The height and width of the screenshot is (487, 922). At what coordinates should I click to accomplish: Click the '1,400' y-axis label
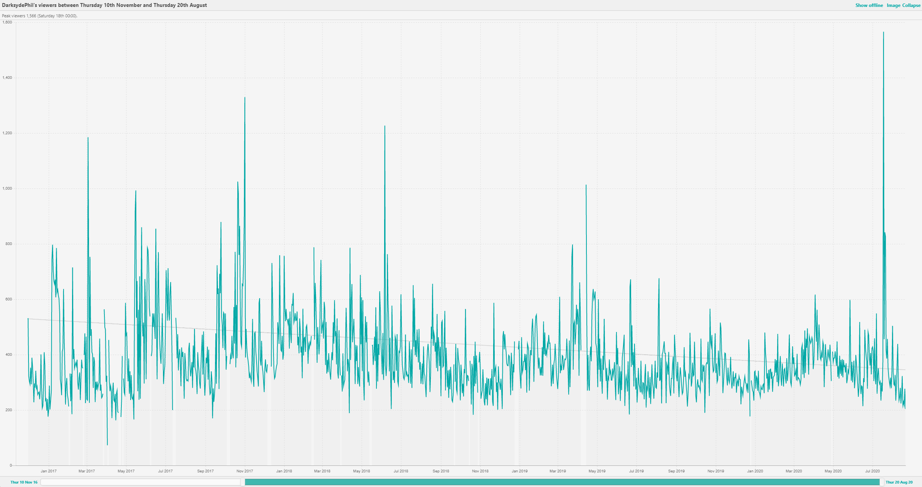point(7,78)
